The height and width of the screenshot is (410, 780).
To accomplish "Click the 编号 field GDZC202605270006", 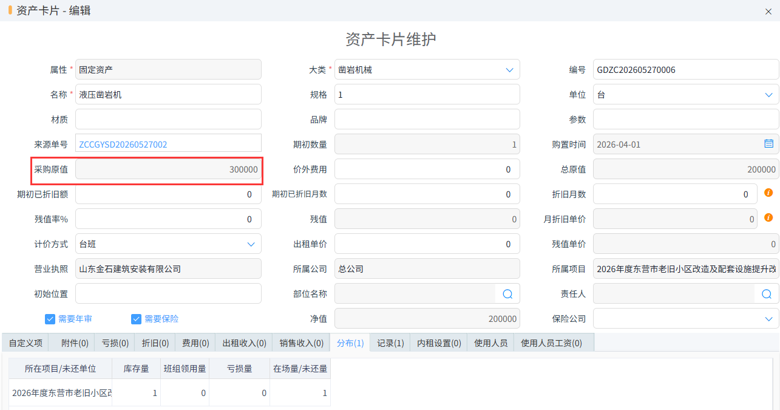I will pyautogui.click(x=686, y=70).
